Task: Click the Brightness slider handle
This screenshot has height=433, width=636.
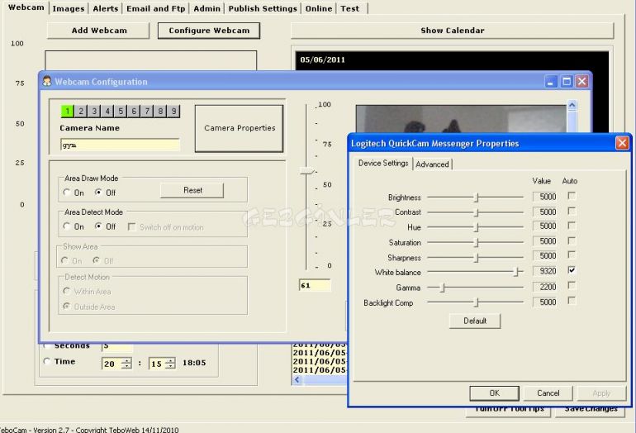Action: click(477, 197)
